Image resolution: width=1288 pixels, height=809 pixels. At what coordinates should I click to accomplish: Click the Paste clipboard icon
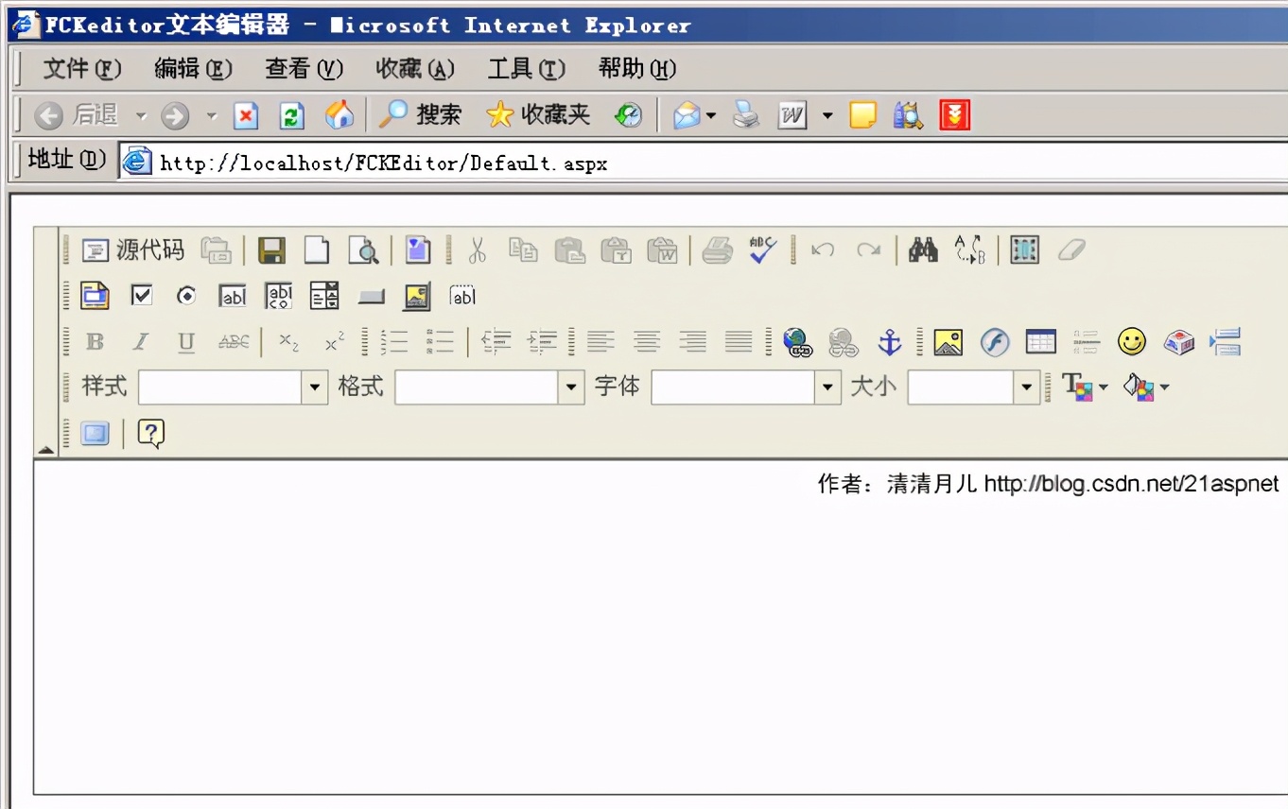click(x=569, y=250)
